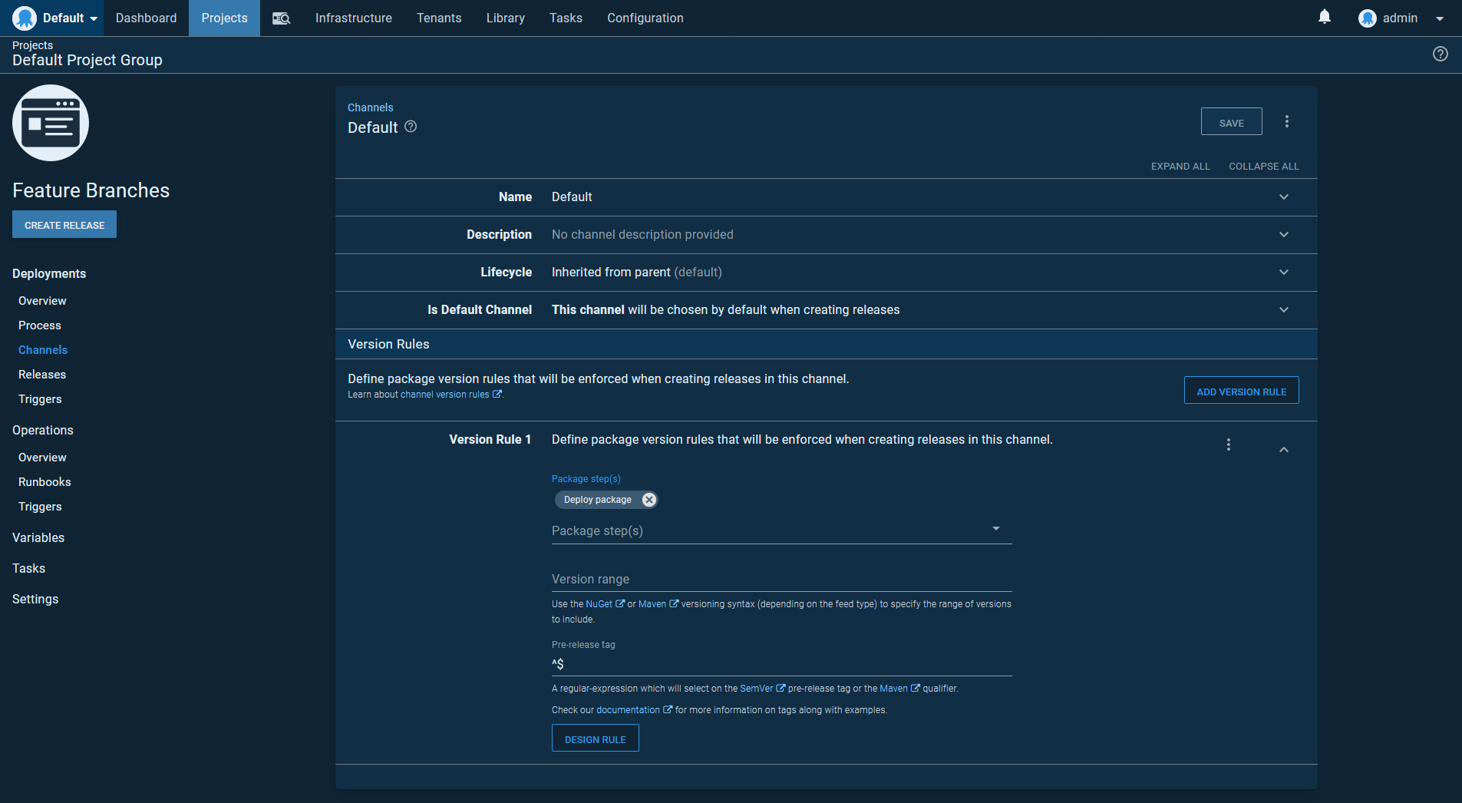Open Version Rule 1 overflow menu
1462x803 pixels.
point(1228,444)
